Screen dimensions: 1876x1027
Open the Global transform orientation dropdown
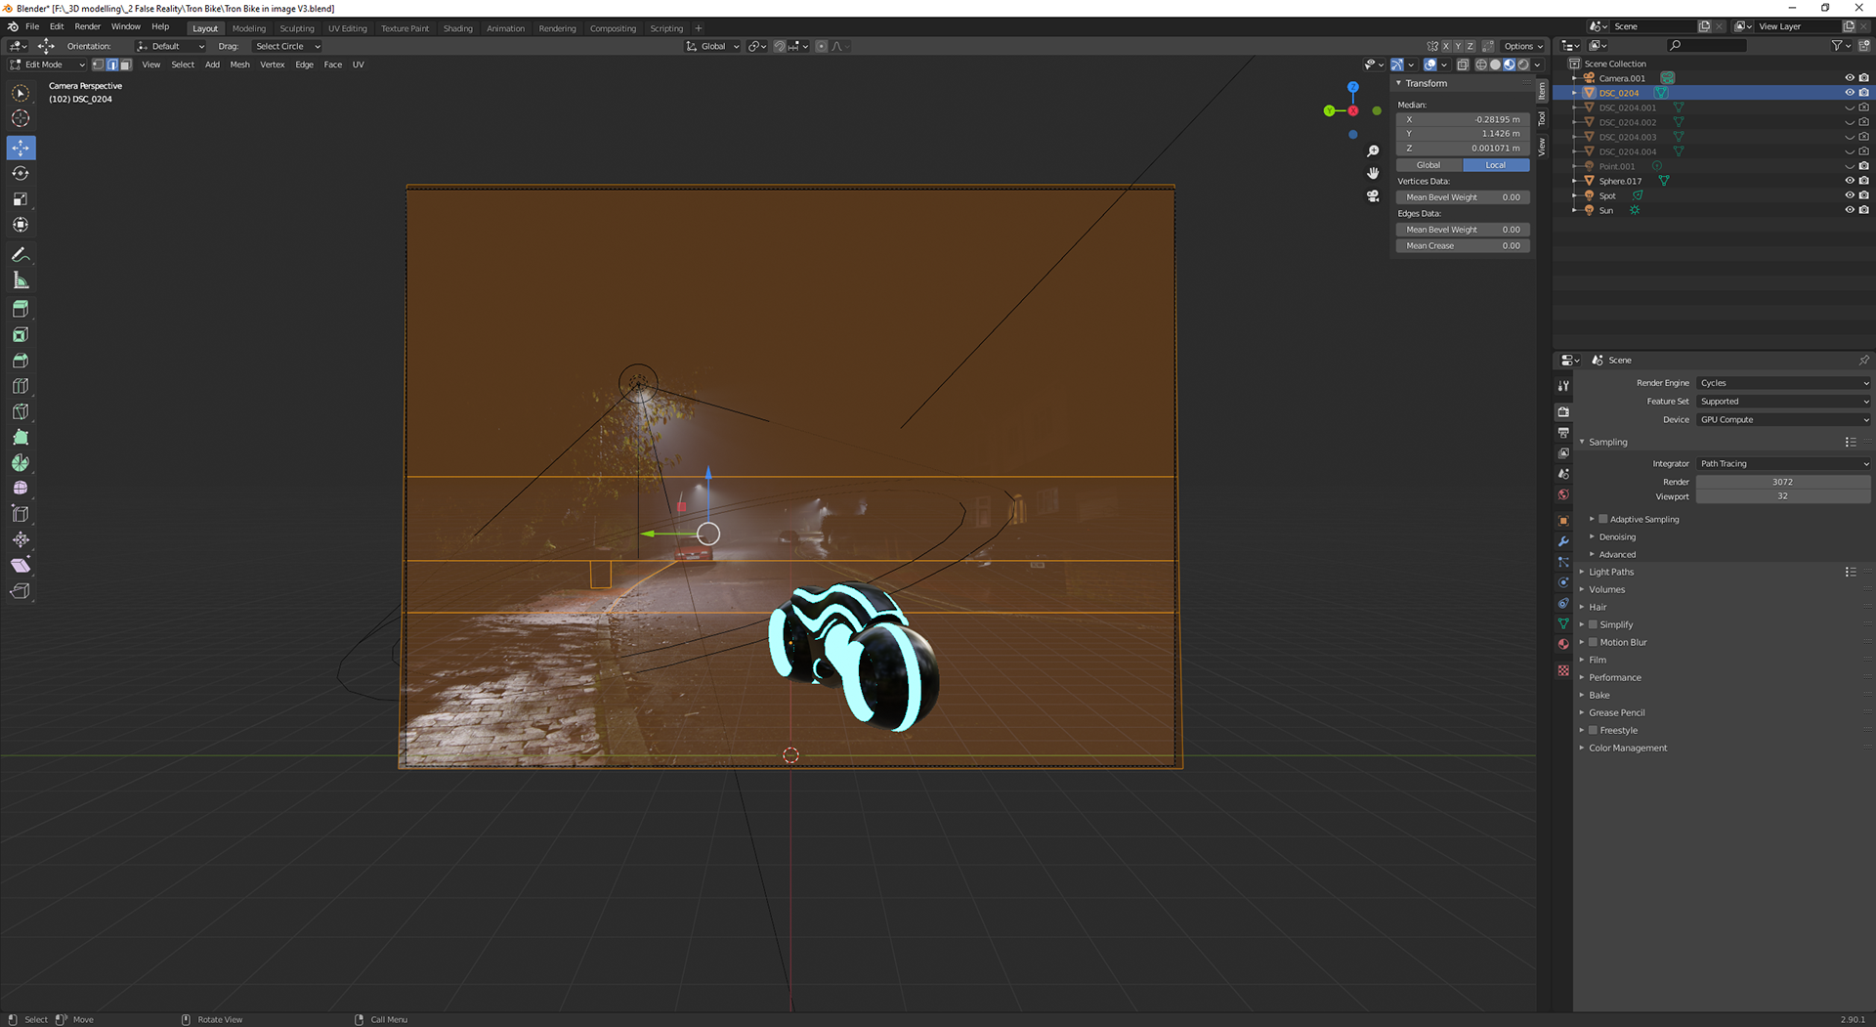713,46
